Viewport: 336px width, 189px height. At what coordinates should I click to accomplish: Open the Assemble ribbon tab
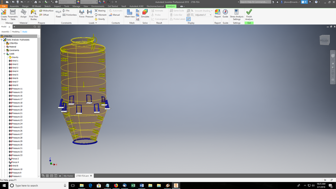14,6
